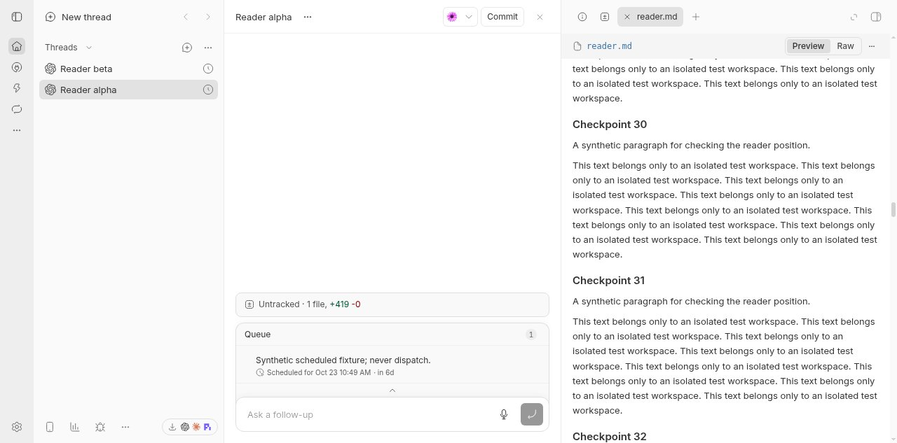Open the info icon in the file panel
Screen dimensions: 897x443
582,17
